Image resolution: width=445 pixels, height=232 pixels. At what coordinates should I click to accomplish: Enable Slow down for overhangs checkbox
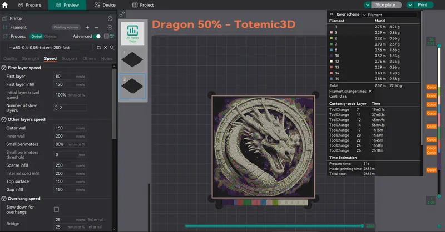click(x=57, y=209)
